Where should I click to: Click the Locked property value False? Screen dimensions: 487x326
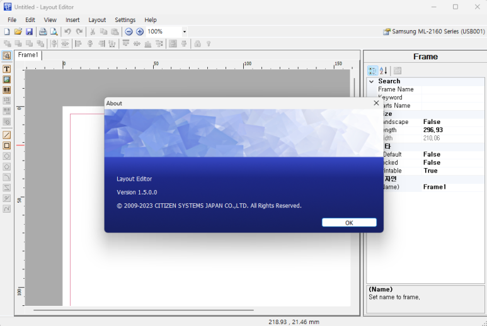pyautogui.click(x=432, y=162)
